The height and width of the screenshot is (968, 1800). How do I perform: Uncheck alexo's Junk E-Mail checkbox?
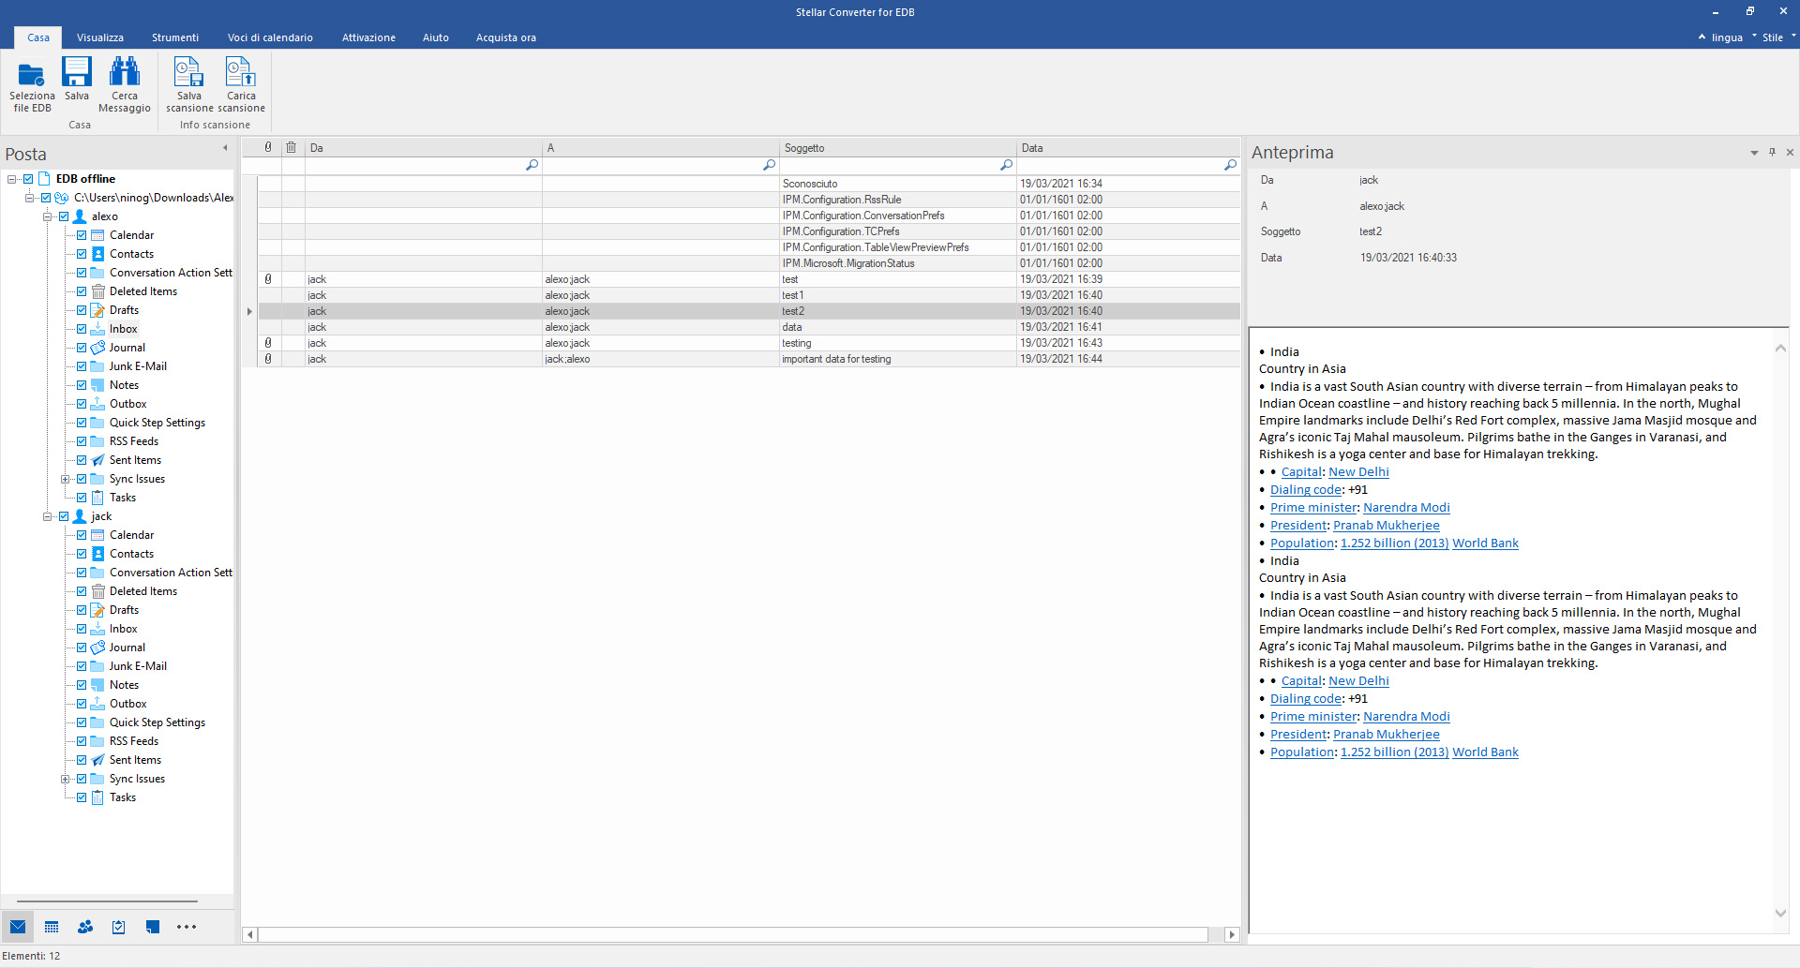(x=82, y=366)
